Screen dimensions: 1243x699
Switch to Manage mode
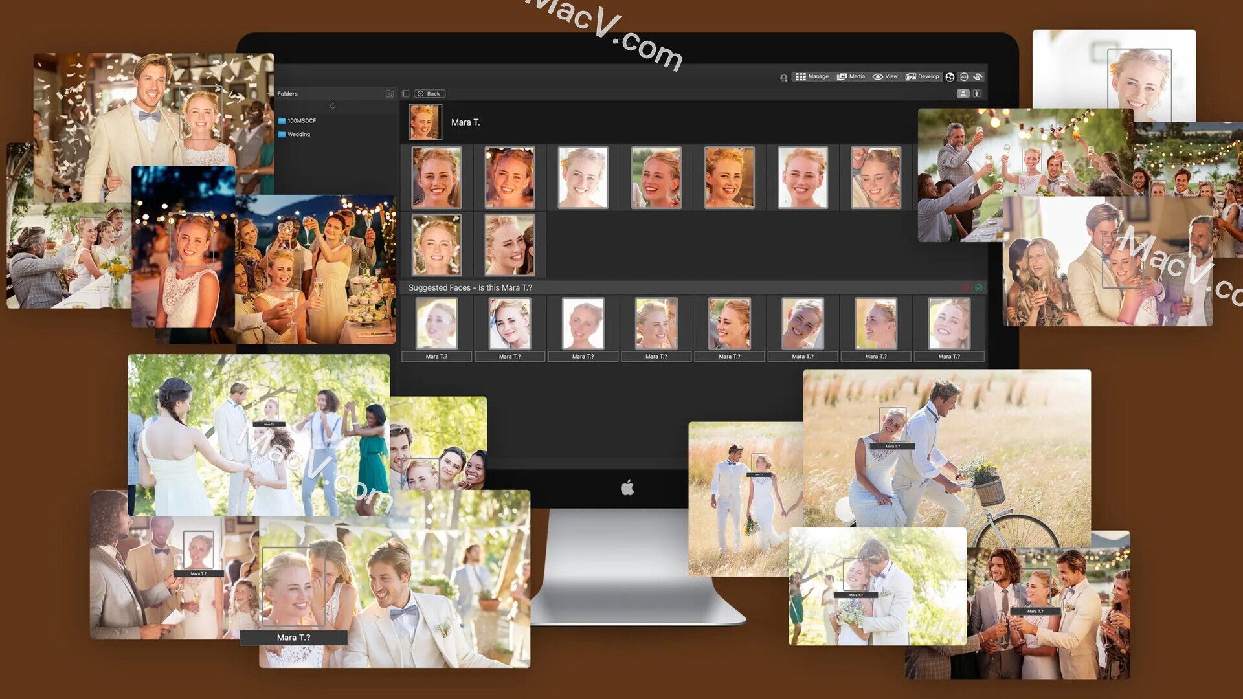[812, 76]
